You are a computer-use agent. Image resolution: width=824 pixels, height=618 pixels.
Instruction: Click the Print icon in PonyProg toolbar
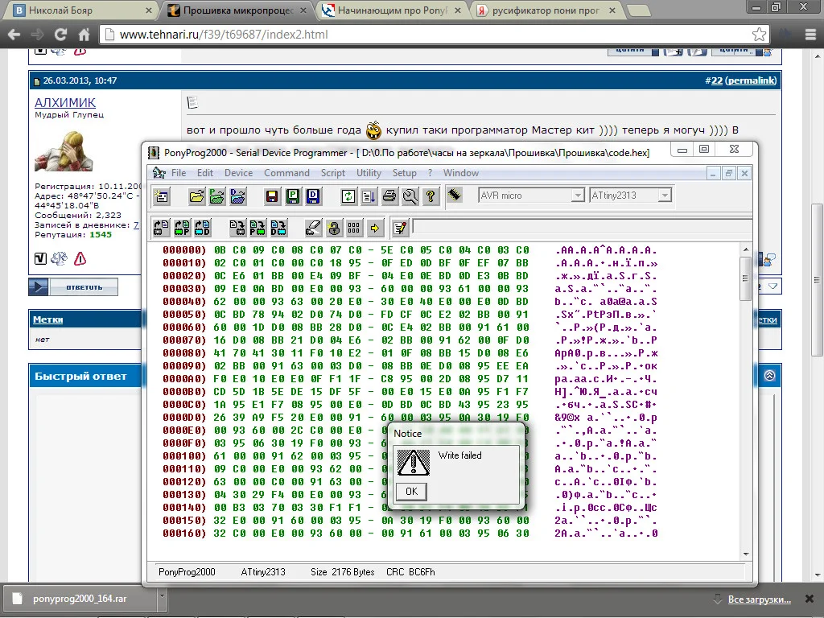[389, 196]
